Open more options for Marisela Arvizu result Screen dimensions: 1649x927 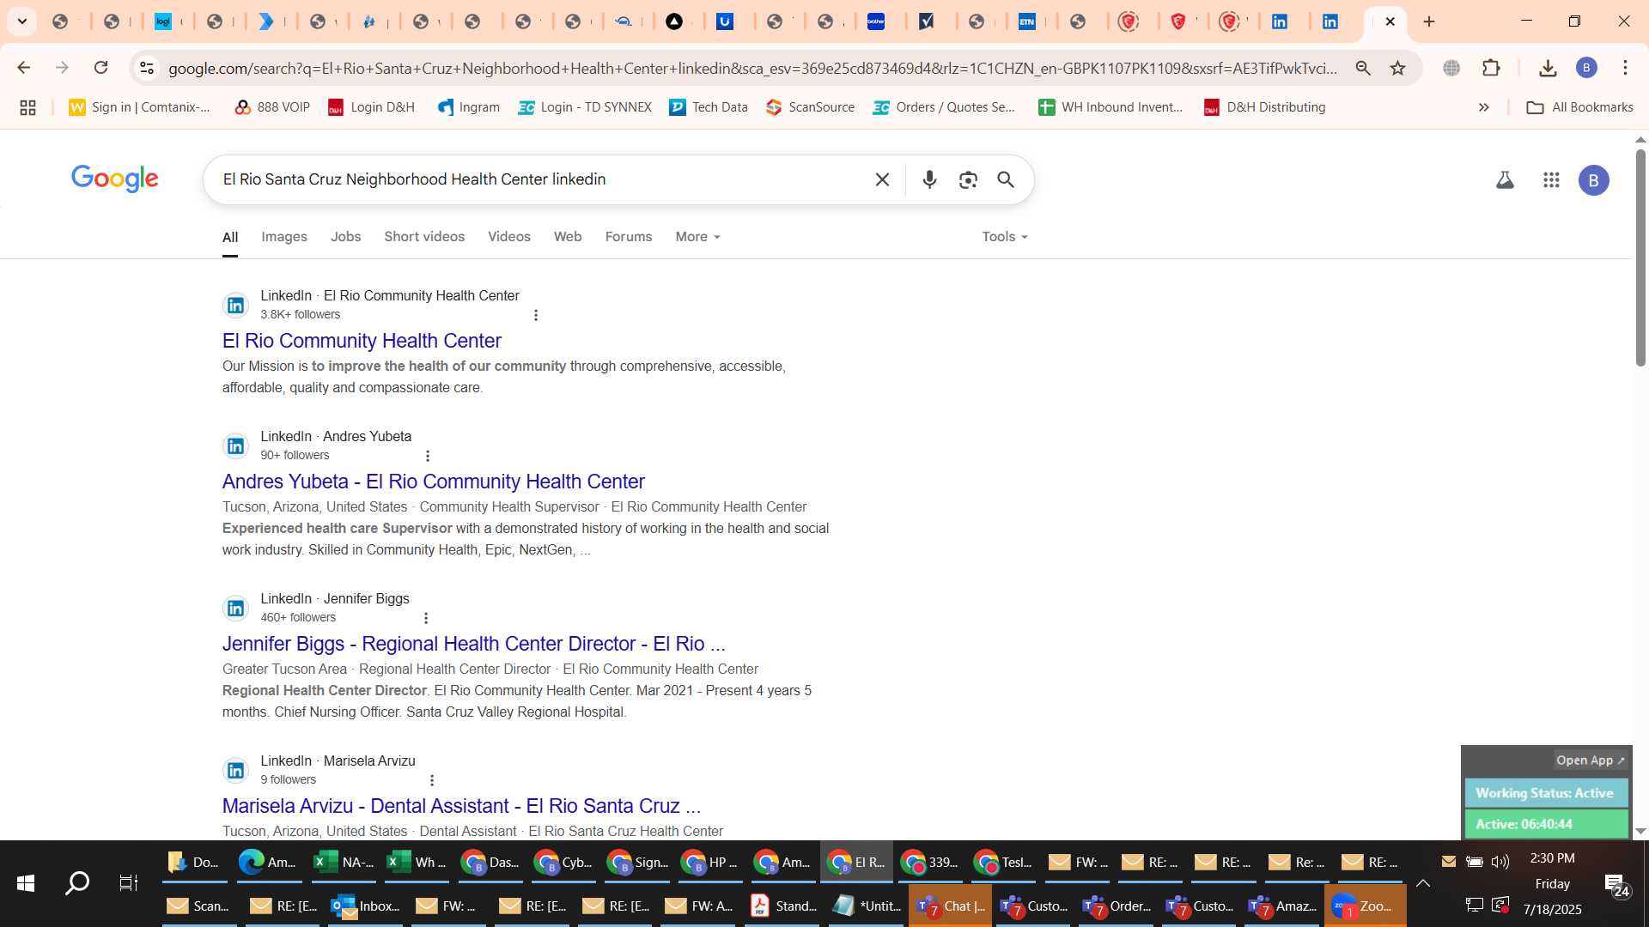point(432,780)
